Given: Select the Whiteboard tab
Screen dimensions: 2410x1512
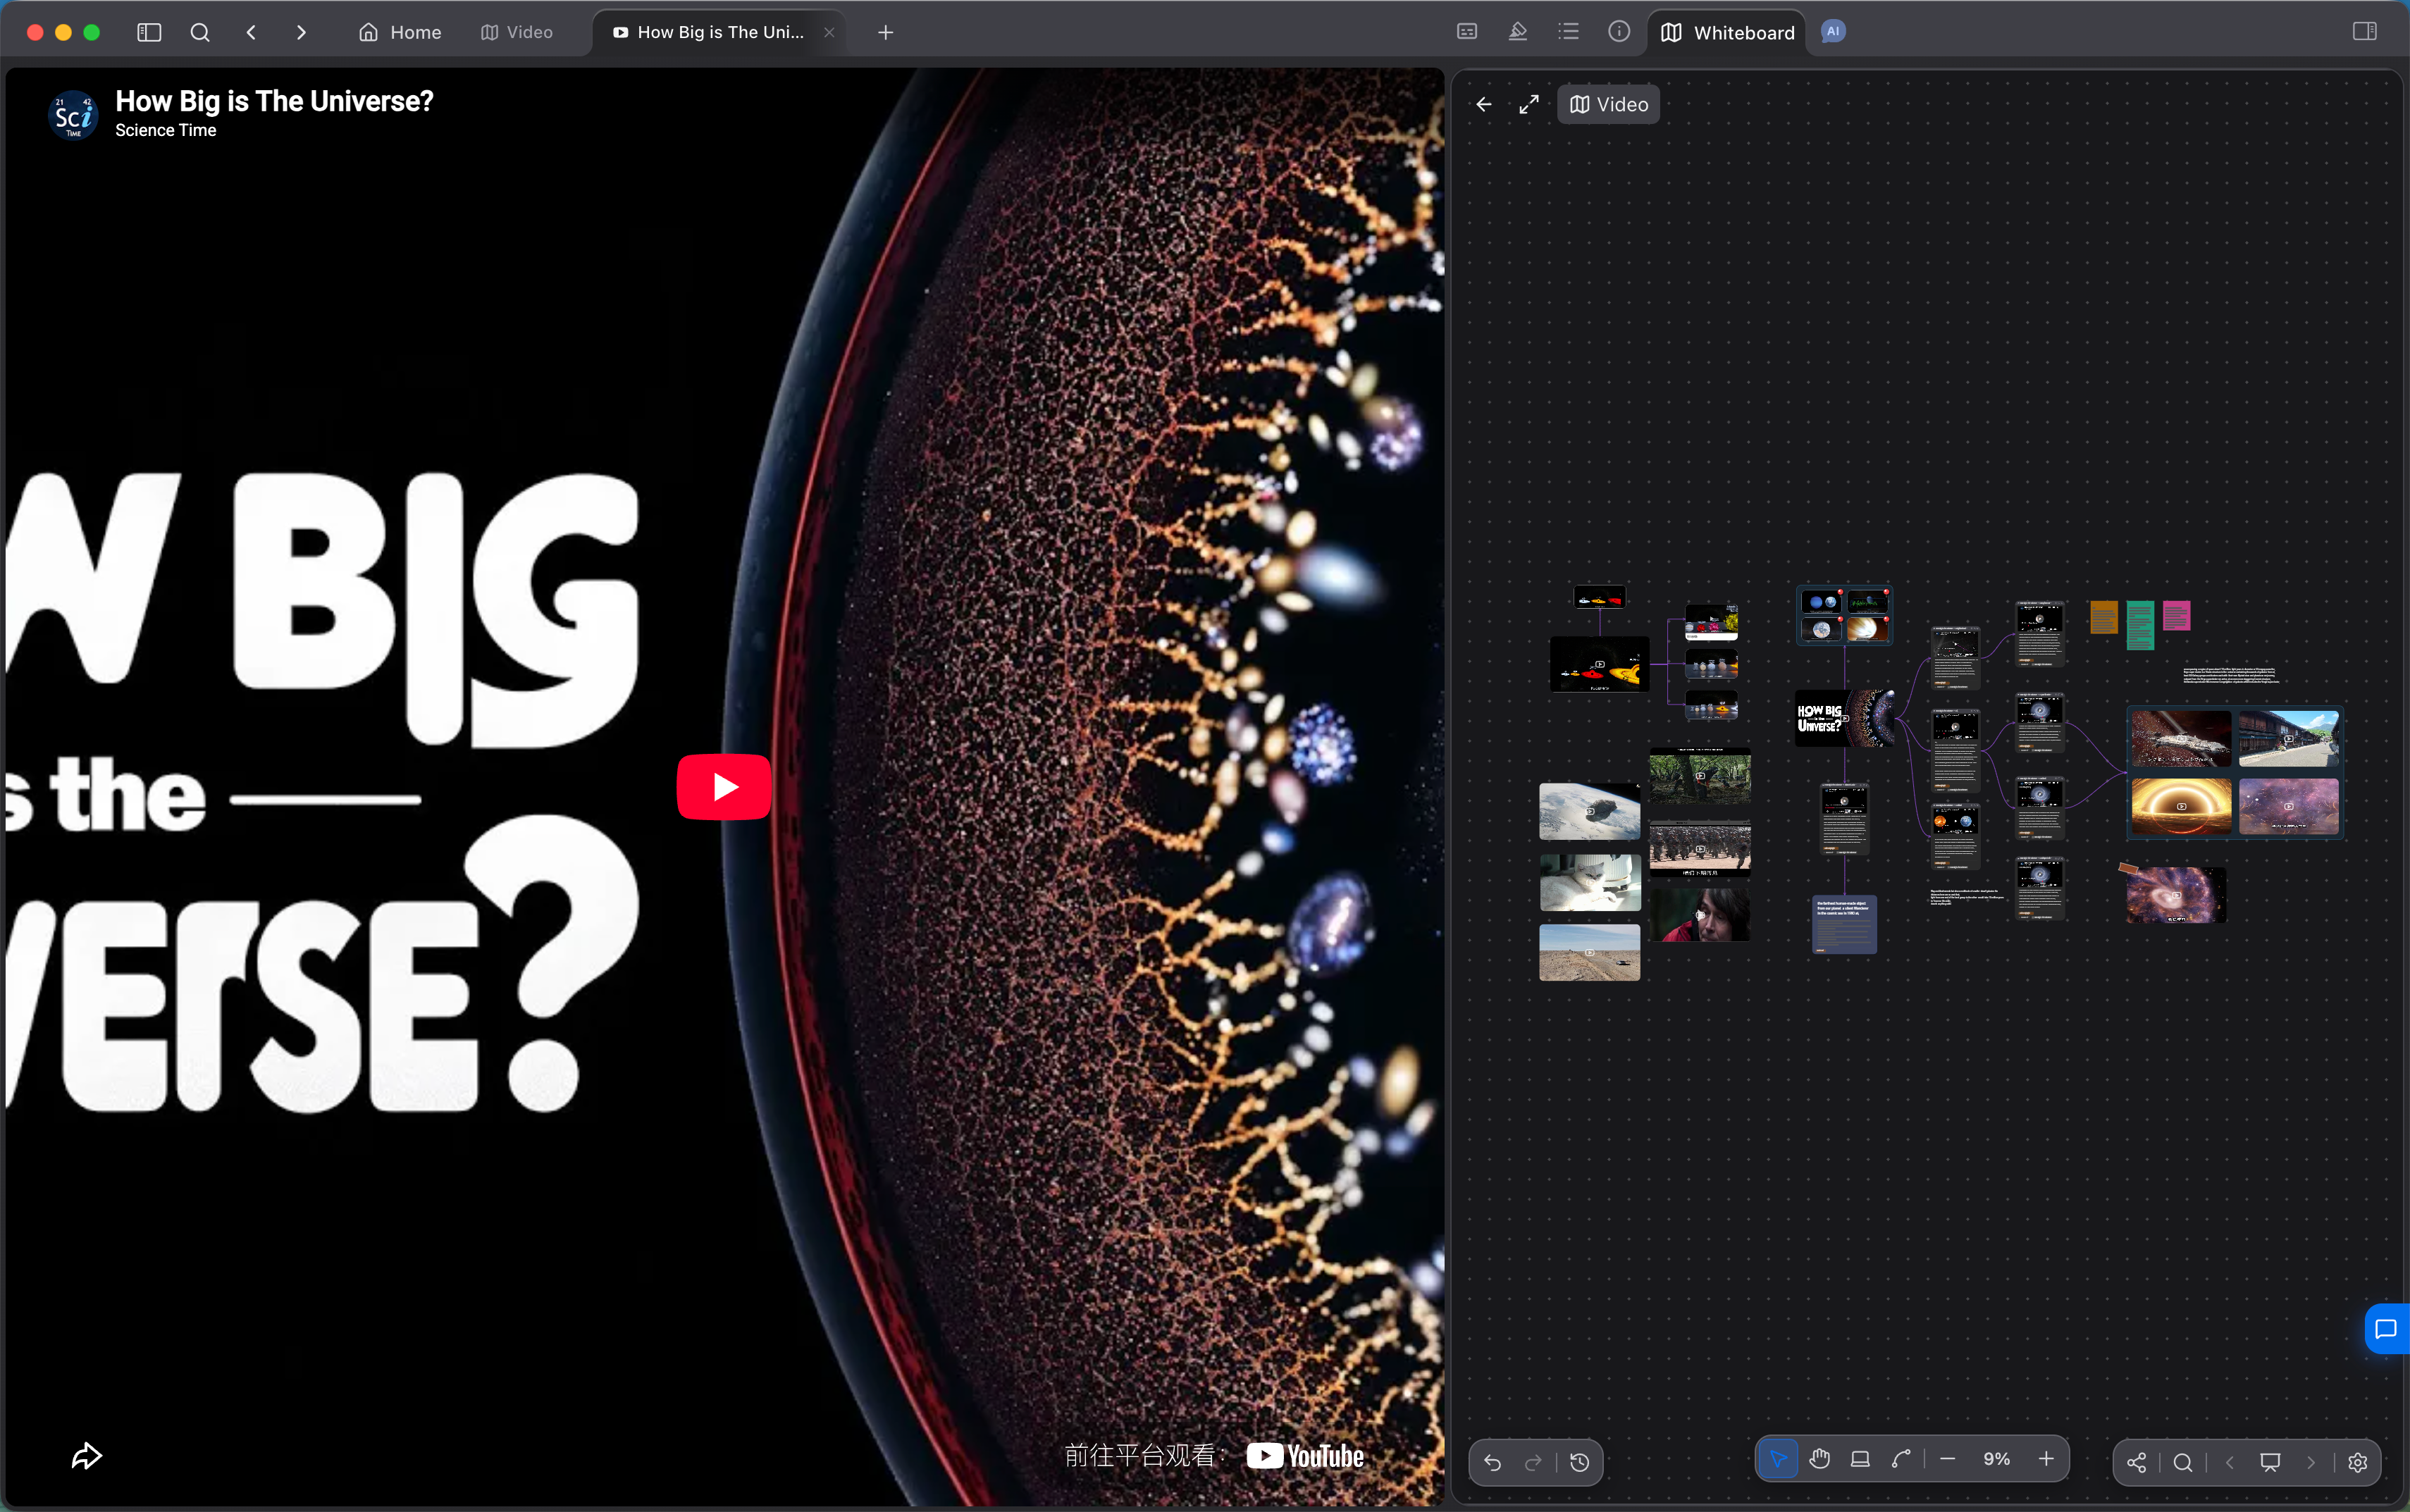Looking at the screenshot, I should coord(1727,32).
